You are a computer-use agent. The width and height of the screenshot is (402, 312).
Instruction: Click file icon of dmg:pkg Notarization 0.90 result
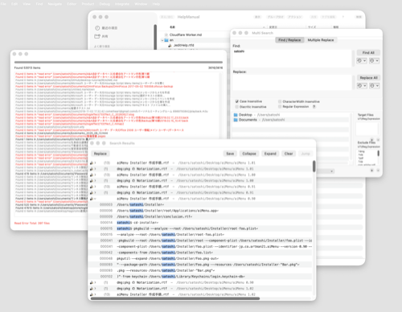[92, 282]
